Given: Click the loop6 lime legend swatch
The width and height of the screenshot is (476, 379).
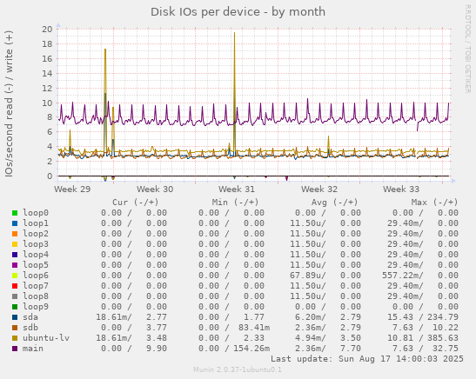Looking at the screenshot, I should point(15,276).
